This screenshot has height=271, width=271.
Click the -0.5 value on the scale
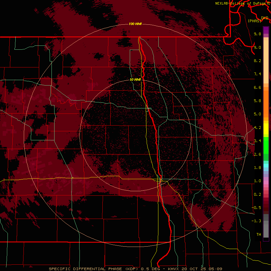[256, 207]
